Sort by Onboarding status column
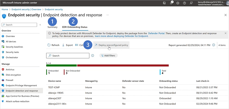The image size is (229, 109). (168, 81)
